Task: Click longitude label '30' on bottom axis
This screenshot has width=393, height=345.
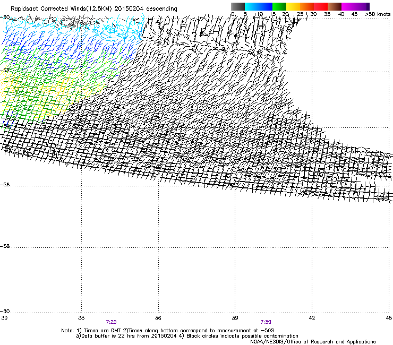Action: pyautogui.click(x=4, y=318)
